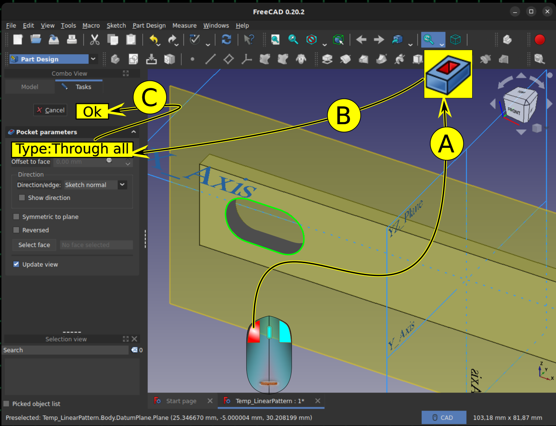
Task: Collapse the Pocket parameters section
Action: pos(133,132)
